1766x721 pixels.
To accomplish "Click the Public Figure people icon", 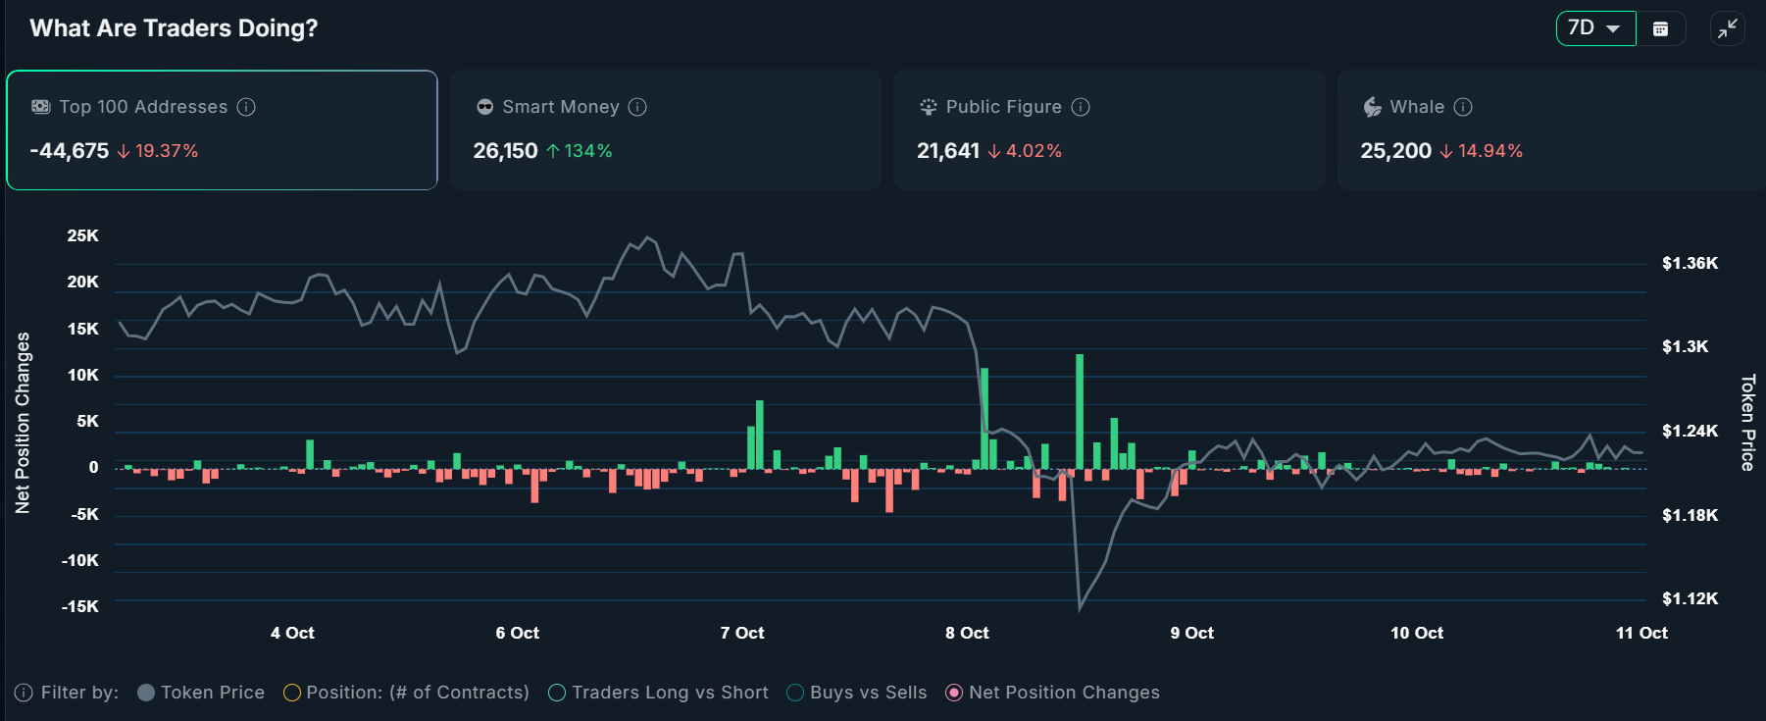I will tap(928, 107).
